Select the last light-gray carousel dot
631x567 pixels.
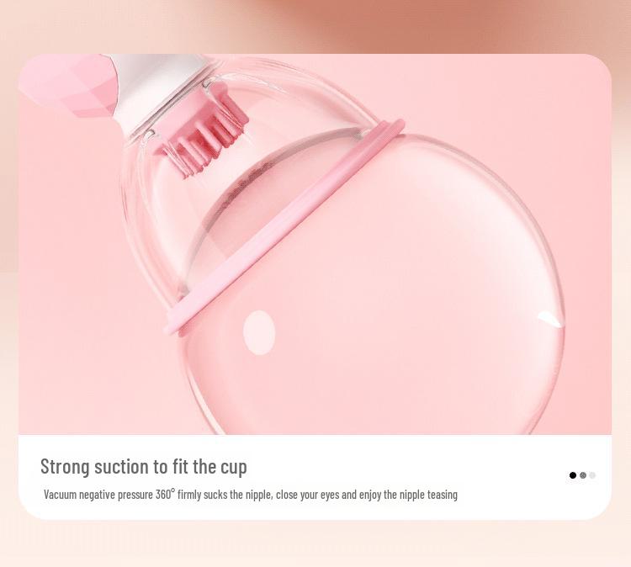coord(592,475)
